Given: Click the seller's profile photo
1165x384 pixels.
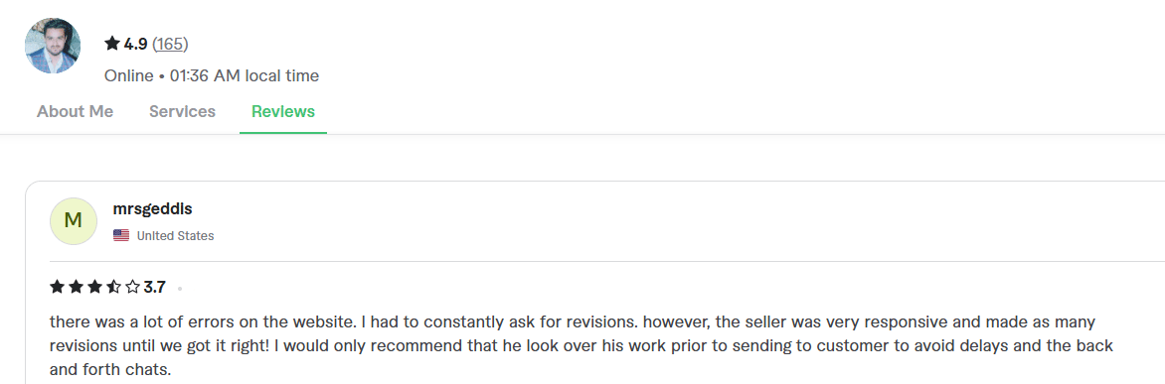Looking at the screenshot, I should [x=52, y=46].
